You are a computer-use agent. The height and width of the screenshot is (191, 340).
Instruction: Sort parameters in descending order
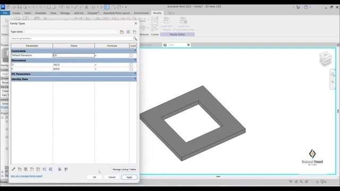pos(66,169)
